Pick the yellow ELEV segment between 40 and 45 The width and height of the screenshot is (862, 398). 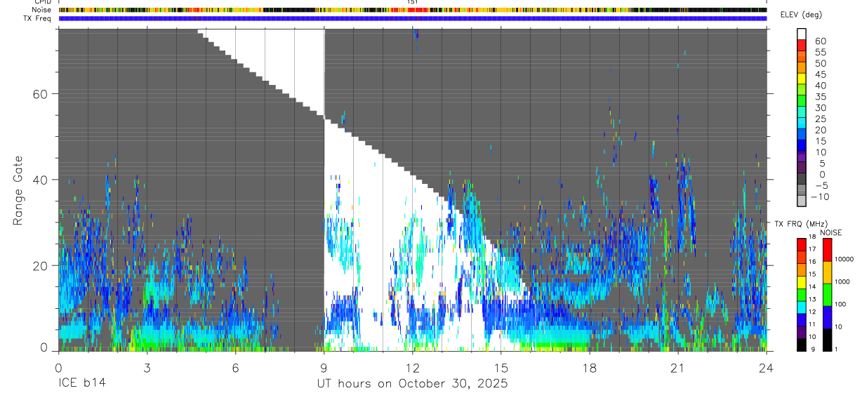[802, 79]
